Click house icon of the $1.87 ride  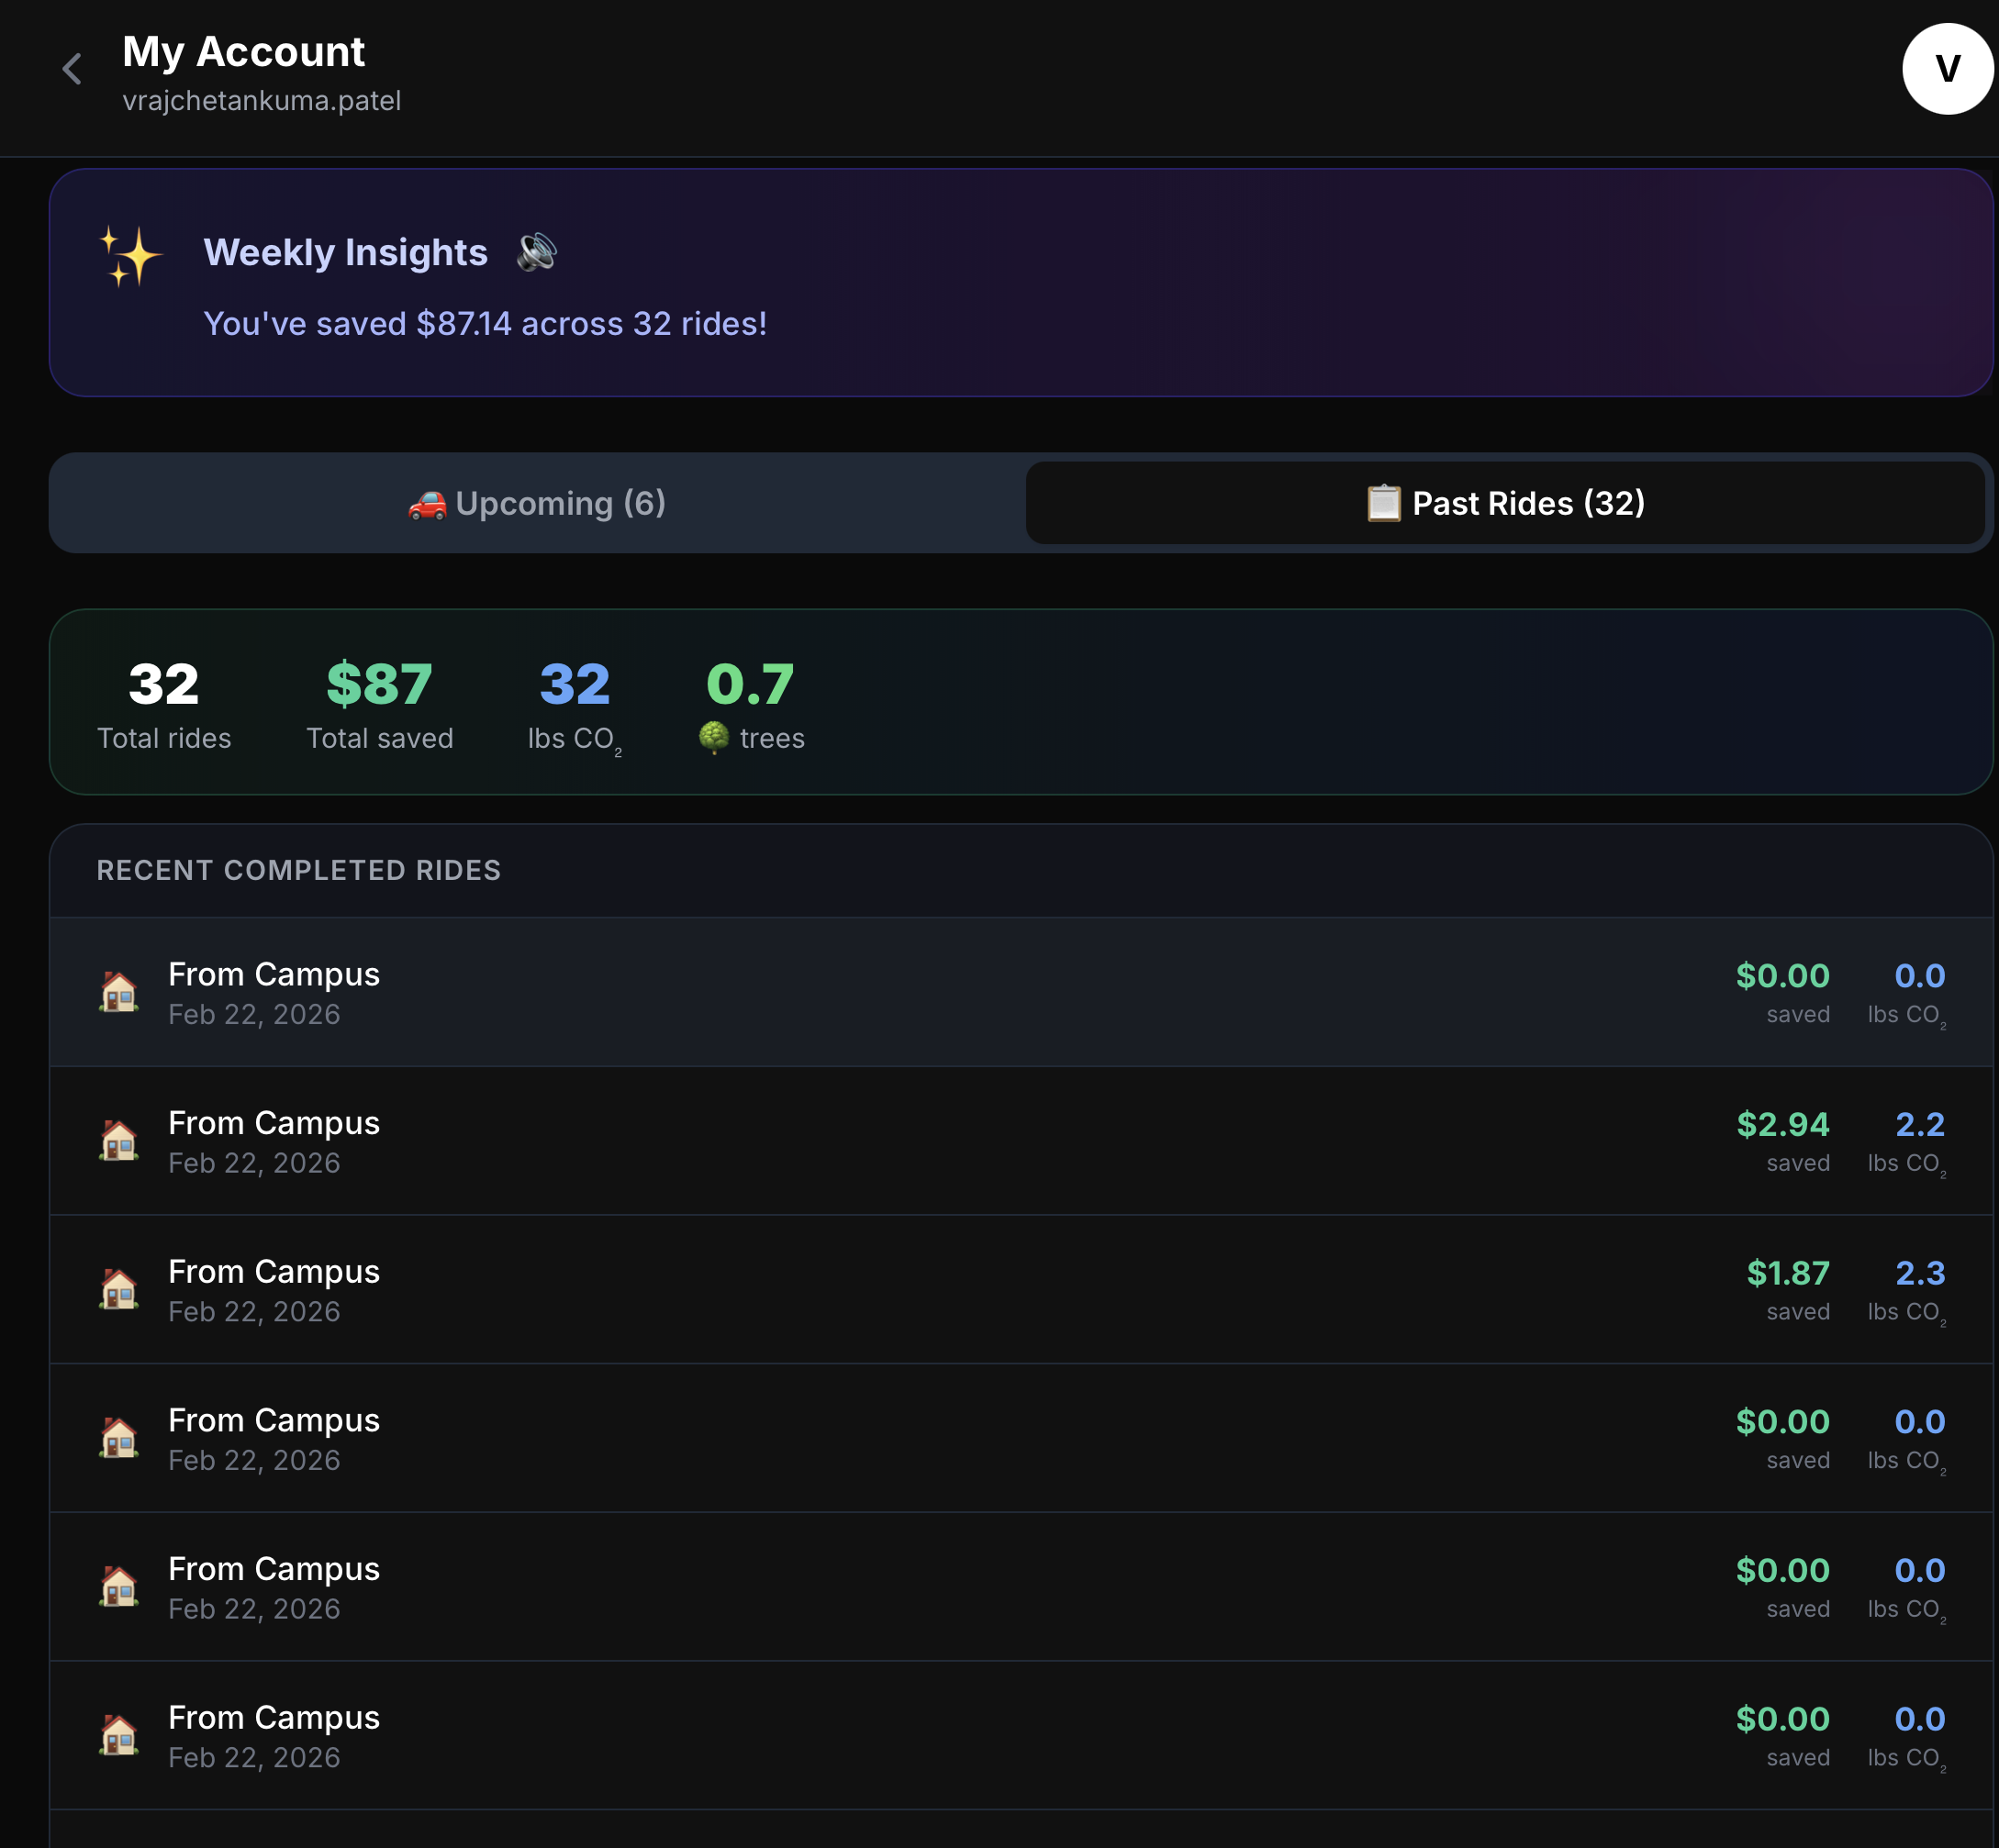(x=119, y=1289)
